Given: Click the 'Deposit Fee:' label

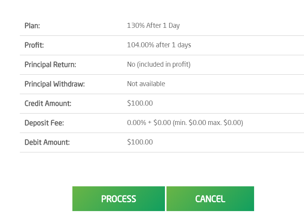Looking at the screenshot, I should 44,123.
